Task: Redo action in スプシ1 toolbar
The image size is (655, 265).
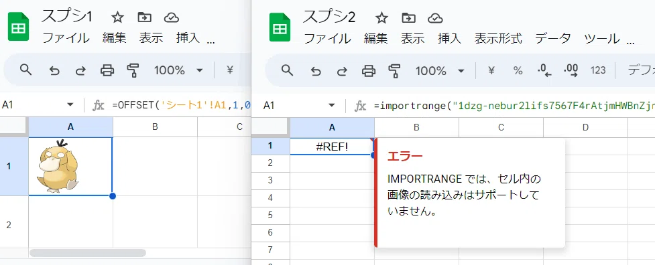Action: coord(80,70)
